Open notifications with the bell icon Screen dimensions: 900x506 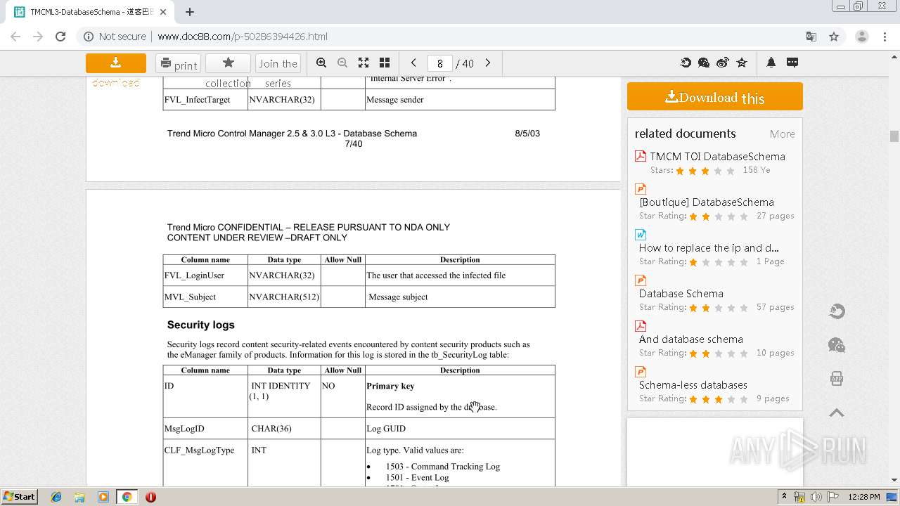click(x=771, y=63)
